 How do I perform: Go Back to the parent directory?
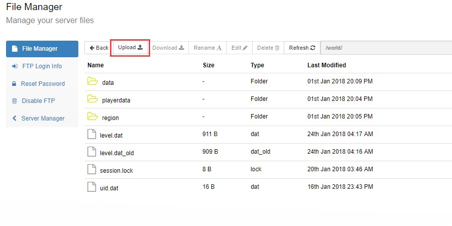[98, 48]
